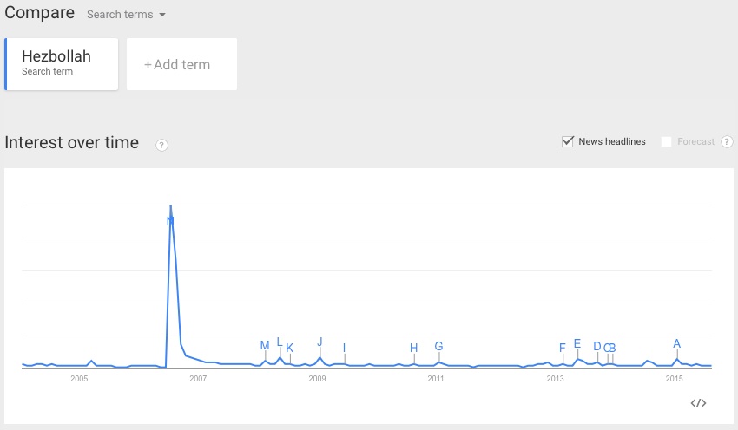This screenshot has height=430, width=738.
Task: Click news headline marker A
Action: (676, 343)
